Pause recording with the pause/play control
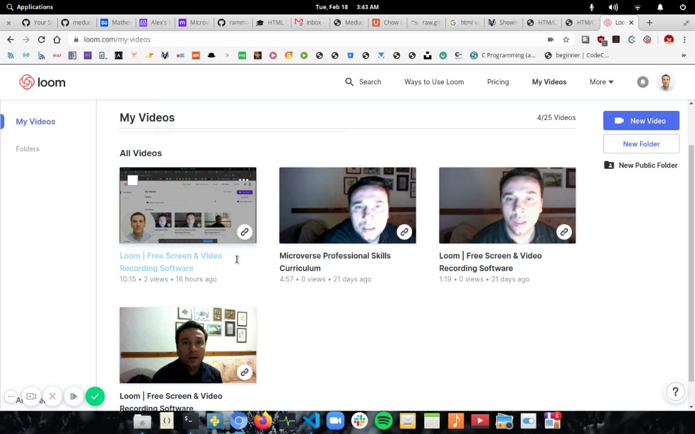The width and height of the screenshot is (695, 434). (74, 397)
